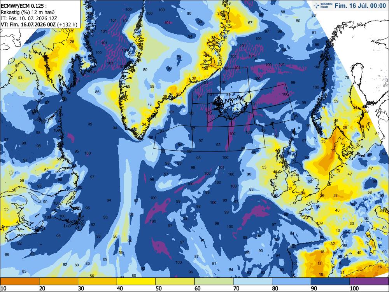
Task: Click the legend tick label '10'
Action: point(3,289)
